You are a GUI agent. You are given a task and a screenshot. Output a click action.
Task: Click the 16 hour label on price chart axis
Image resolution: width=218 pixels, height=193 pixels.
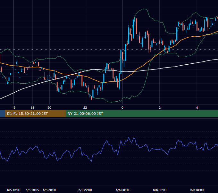[13, 108]
